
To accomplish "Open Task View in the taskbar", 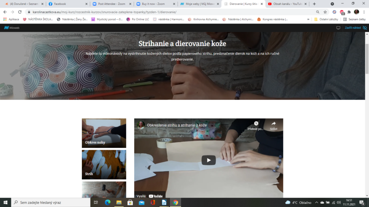I will pyautogui.click(x=96, y=202).
